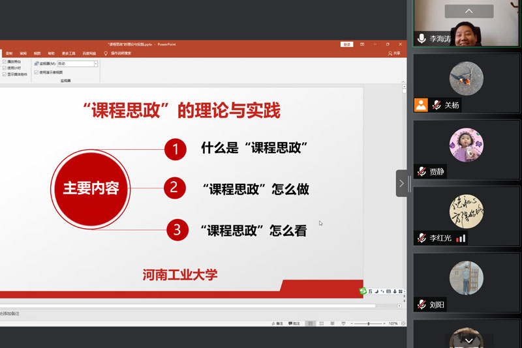Click 李海涛 microphone icon
This screenshot has width=522, height=348.
[x=422, y=38]
